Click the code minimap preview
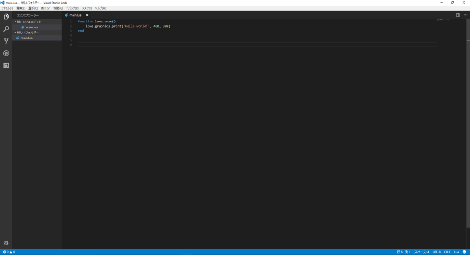The image size is (470, 255). click(443, 20)
